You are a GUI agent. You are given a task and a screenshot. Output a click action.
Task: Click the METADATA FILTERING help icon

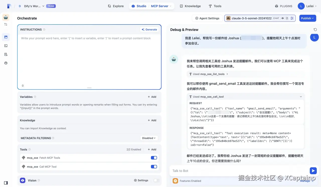53,138
